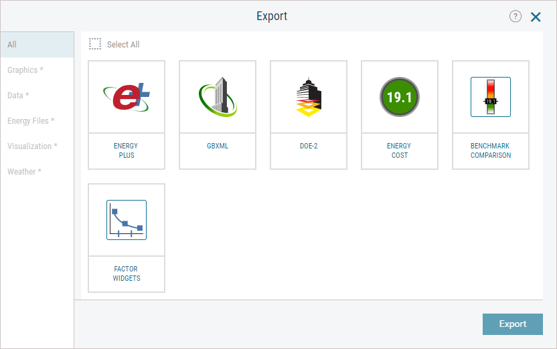Choose the DOE-2 building icon

pos(309,97)
